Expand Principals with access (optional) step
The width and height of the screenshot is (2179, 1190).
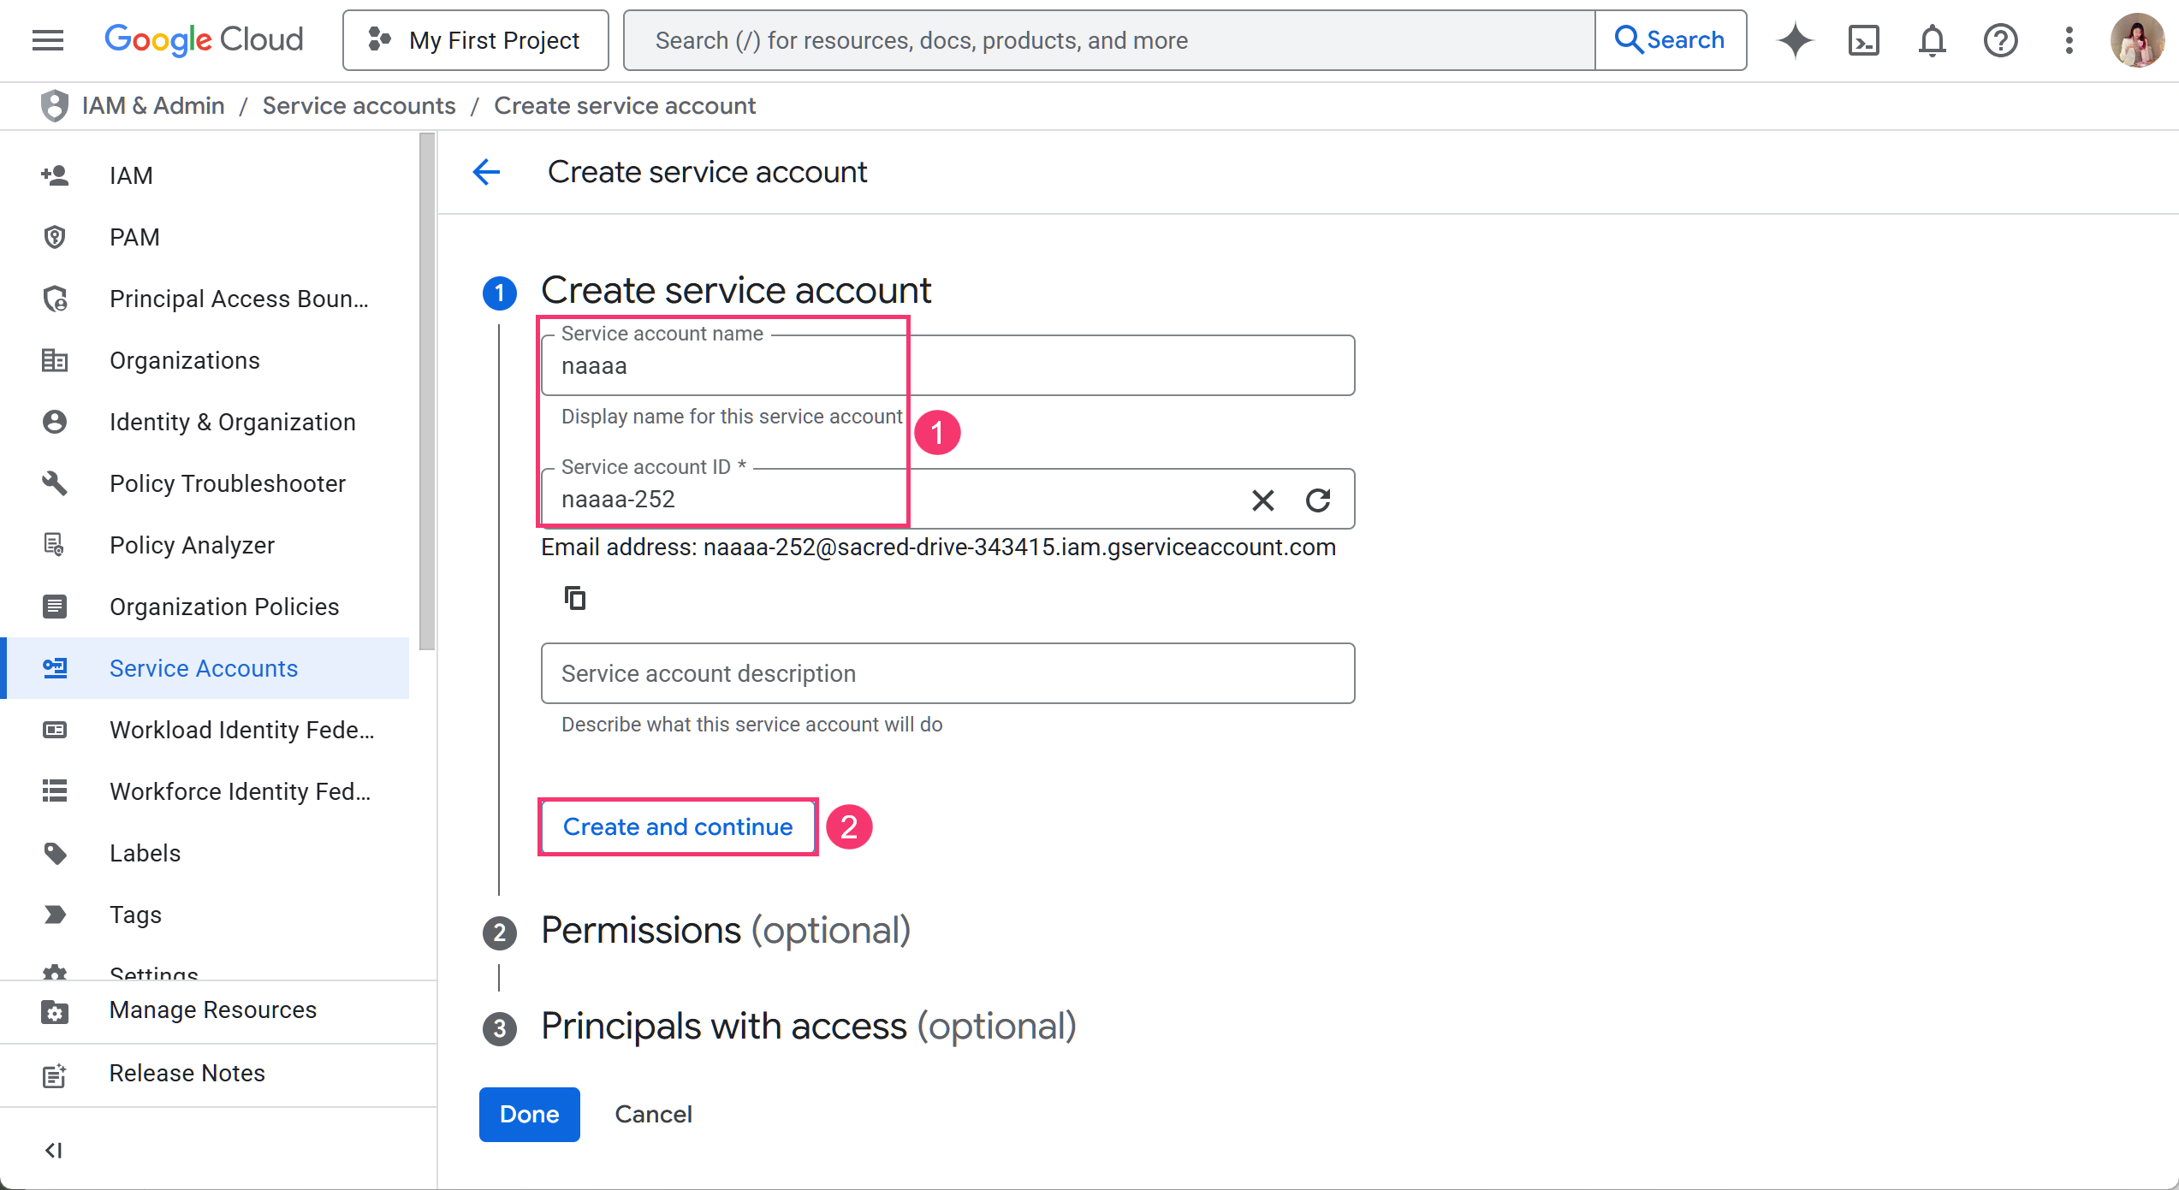pos(809,1027)
